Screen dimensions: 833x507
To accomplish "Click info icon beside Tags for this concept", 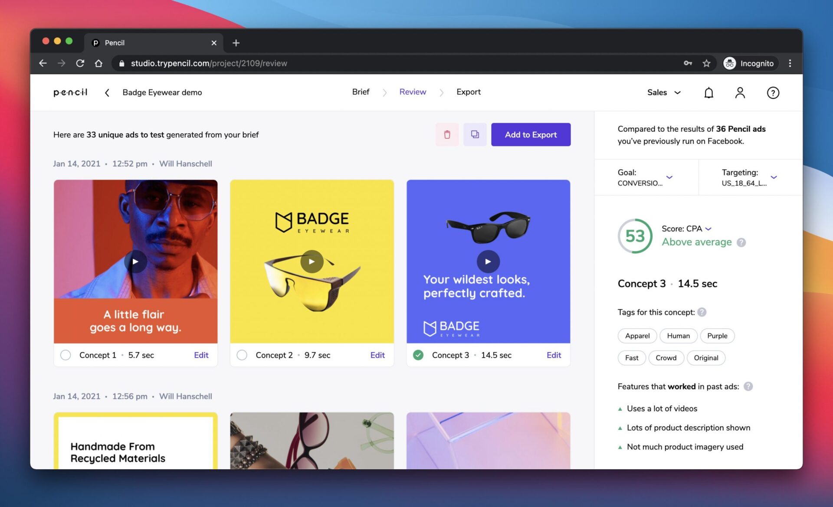I will click(x=702, y=312).
